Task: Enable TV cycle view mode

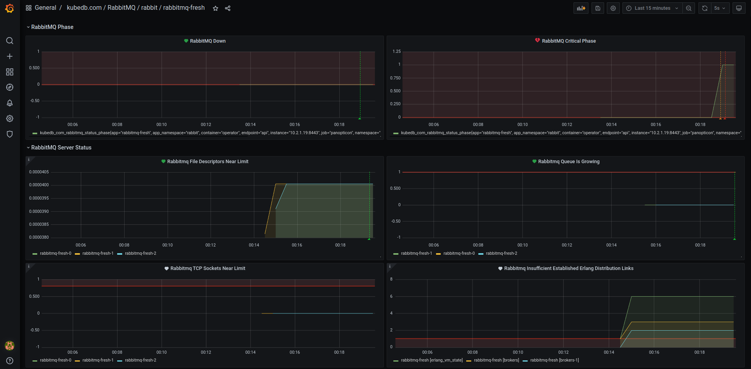Action: (x=738, y=8)
